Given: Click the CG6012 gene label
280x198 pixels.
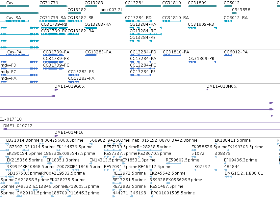Looking at the screenshot, I should [x=232, y=3].
